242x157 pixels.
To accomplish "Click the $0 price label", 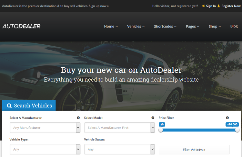I will pos(162,124).
